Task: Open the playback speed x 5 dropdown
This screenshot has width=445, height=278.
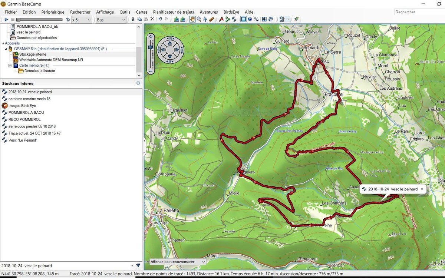Action: point(81,19)
